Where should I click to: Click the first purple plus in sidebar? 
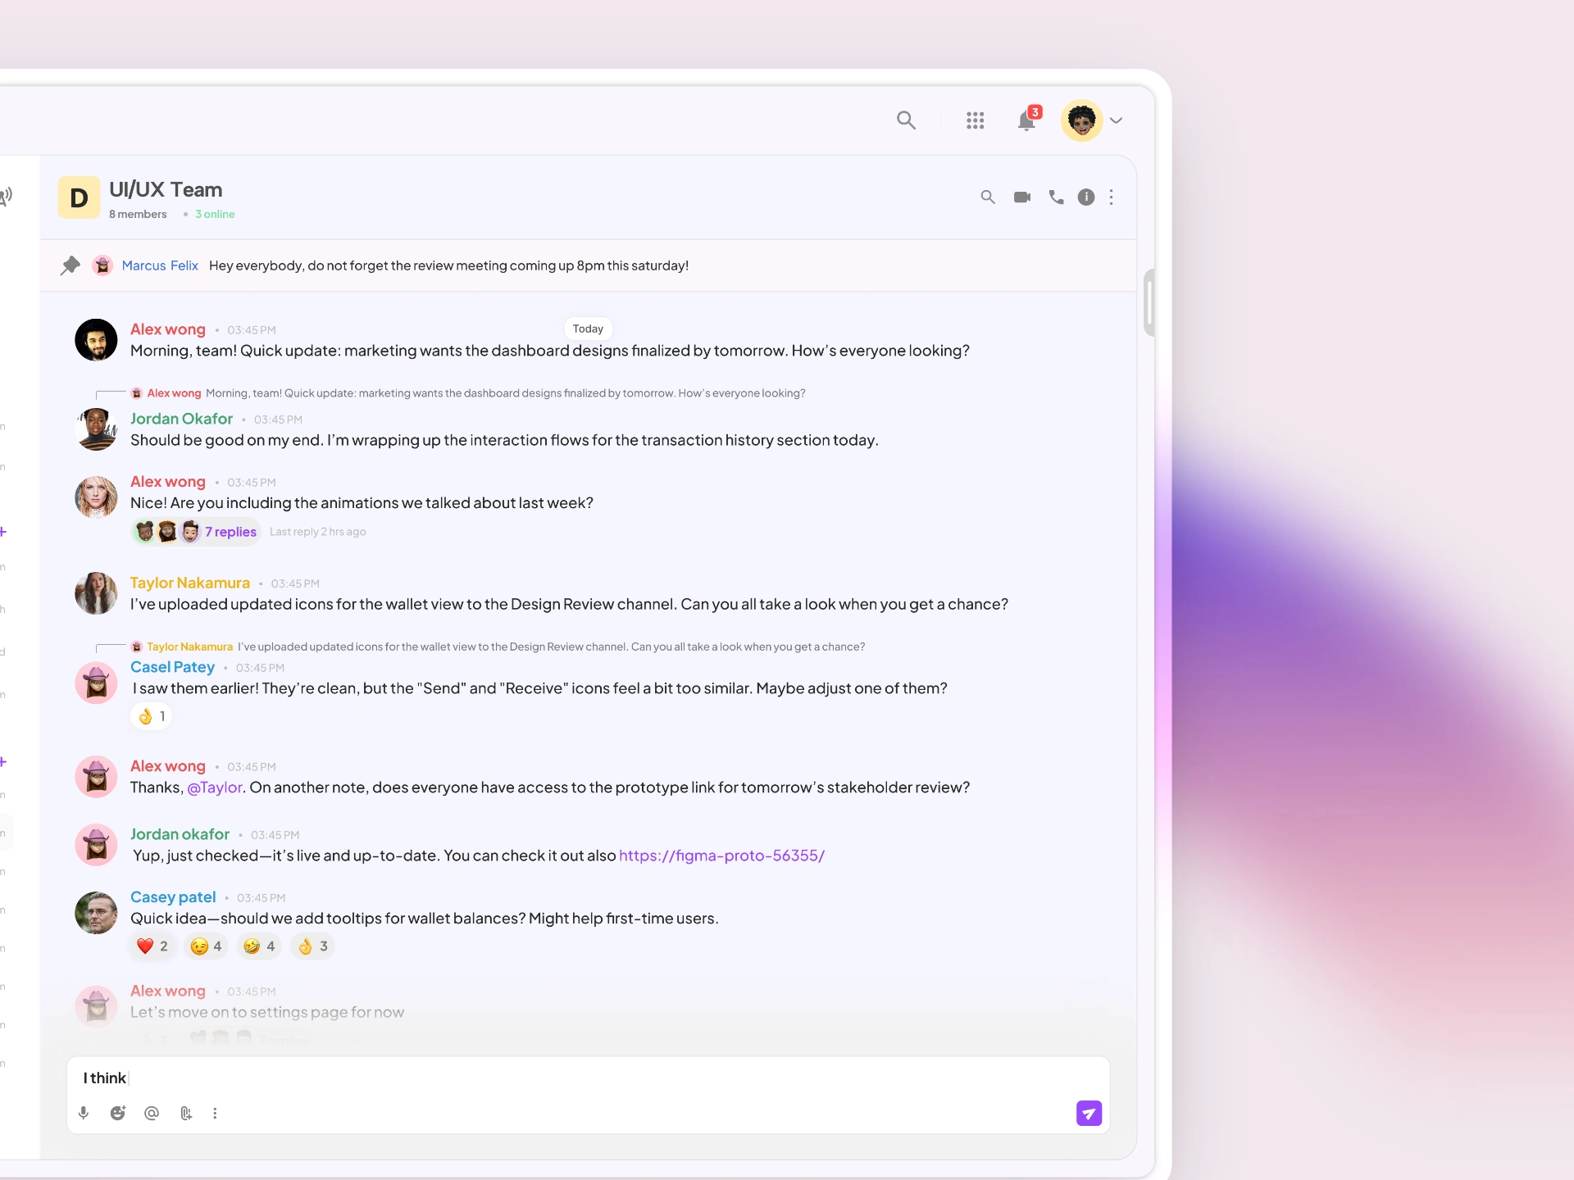(3, 533)
